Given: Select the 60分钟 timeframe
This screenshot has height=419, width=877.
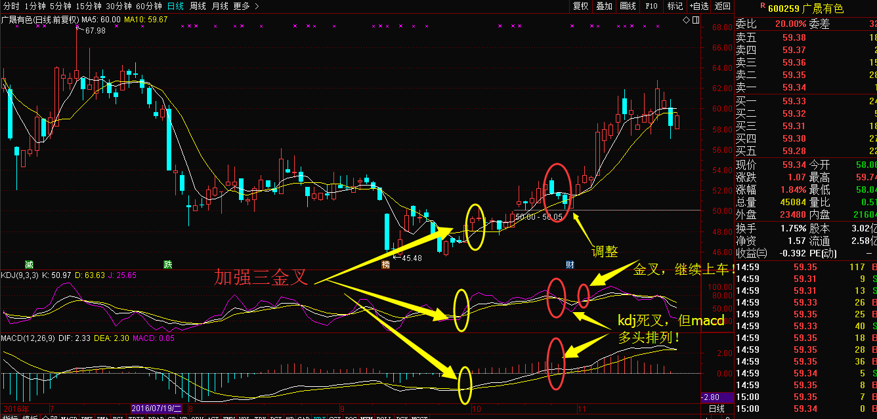Looking at the screenshot, I should point(148,6).
